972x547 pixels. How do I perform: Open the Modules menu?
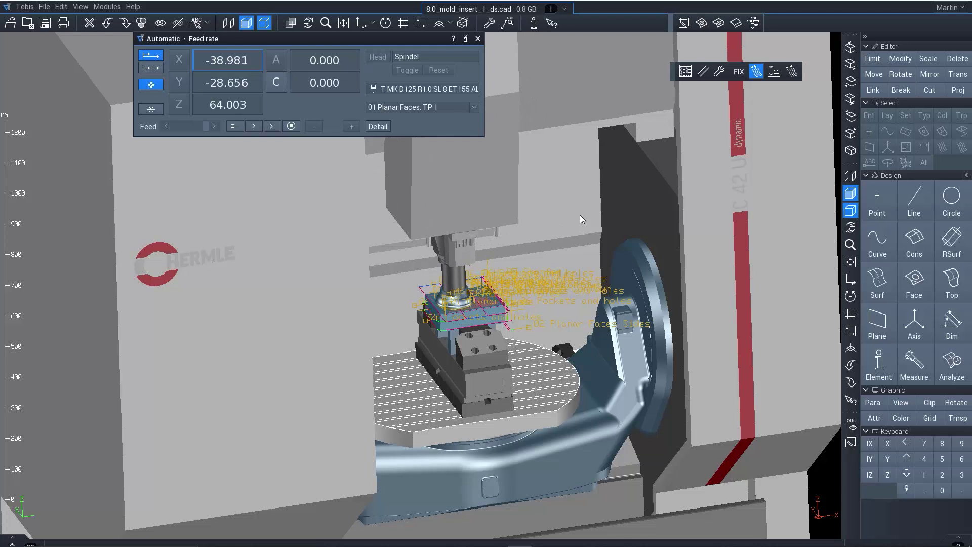pos(107,7)
